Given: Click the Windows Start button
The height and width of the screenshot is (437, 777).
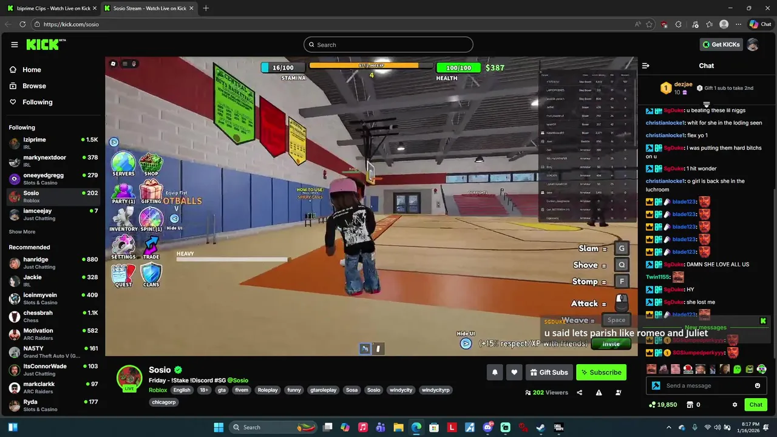Looking at the screenshot, I should coord(219,427).
